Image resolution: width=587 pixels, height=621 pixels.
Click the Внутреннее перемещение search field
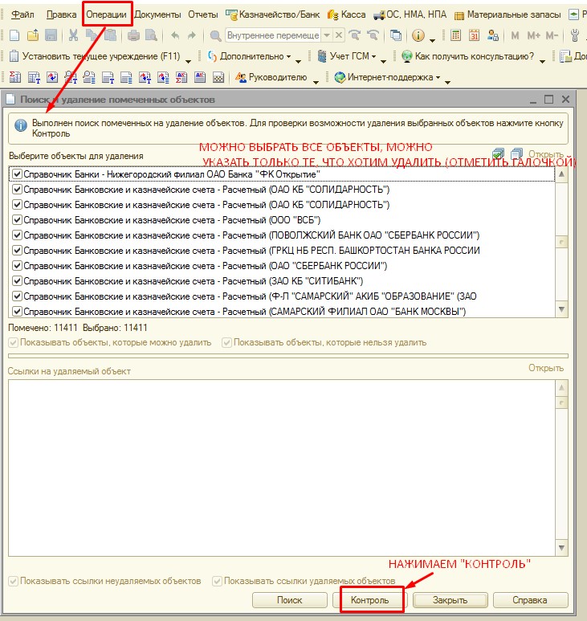273,35
